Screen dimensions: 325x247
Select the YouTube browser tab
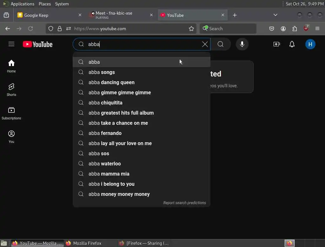point(193,15)
